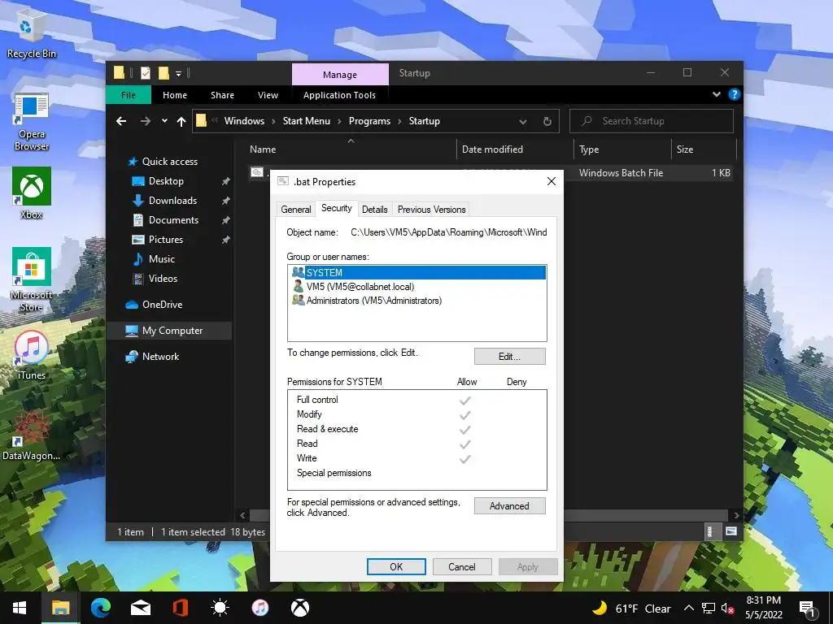Sort by Date modified column
This screenshot has height=624, width=833.
tap(515, 149)
